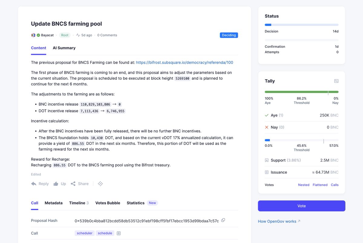The width and height of the screenshot is (363, 243).
Task: Click the Root track badge
Action: (x=65, y=35)
